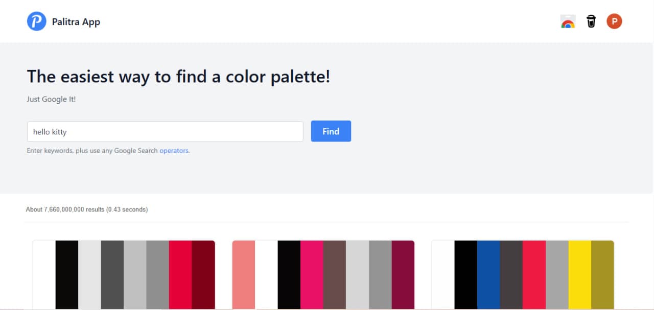Choose the dark gray swatch in first palette
This screenshot has width=654, height=310.
click(112, 275)
